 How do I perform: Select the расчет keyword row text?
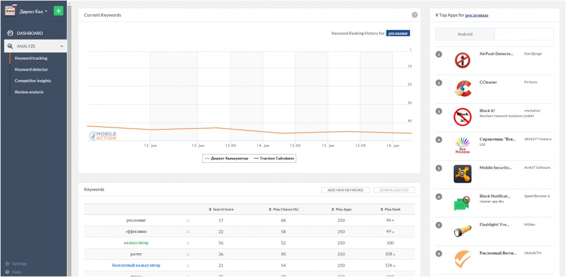[x=136, y=254]
